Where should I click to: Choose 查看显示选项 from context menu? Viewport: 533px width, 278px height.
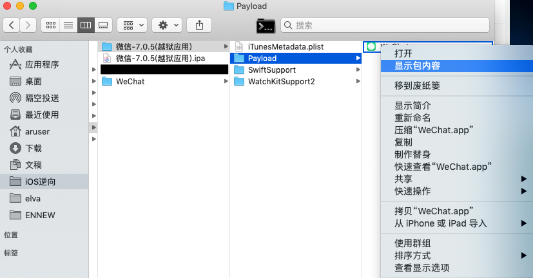pyautogui.click(x=457, y=268)
